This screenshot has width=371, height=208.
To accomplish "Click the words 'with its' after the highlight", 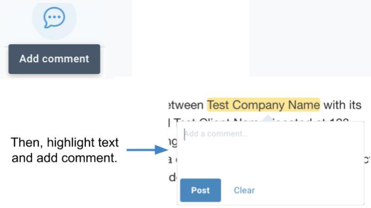I will (342, 105).
